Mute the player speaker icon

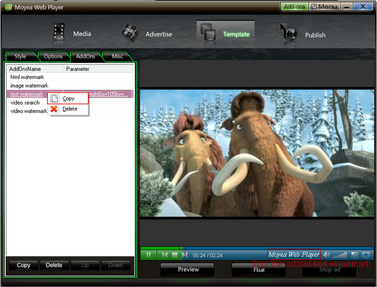point(326,255)
